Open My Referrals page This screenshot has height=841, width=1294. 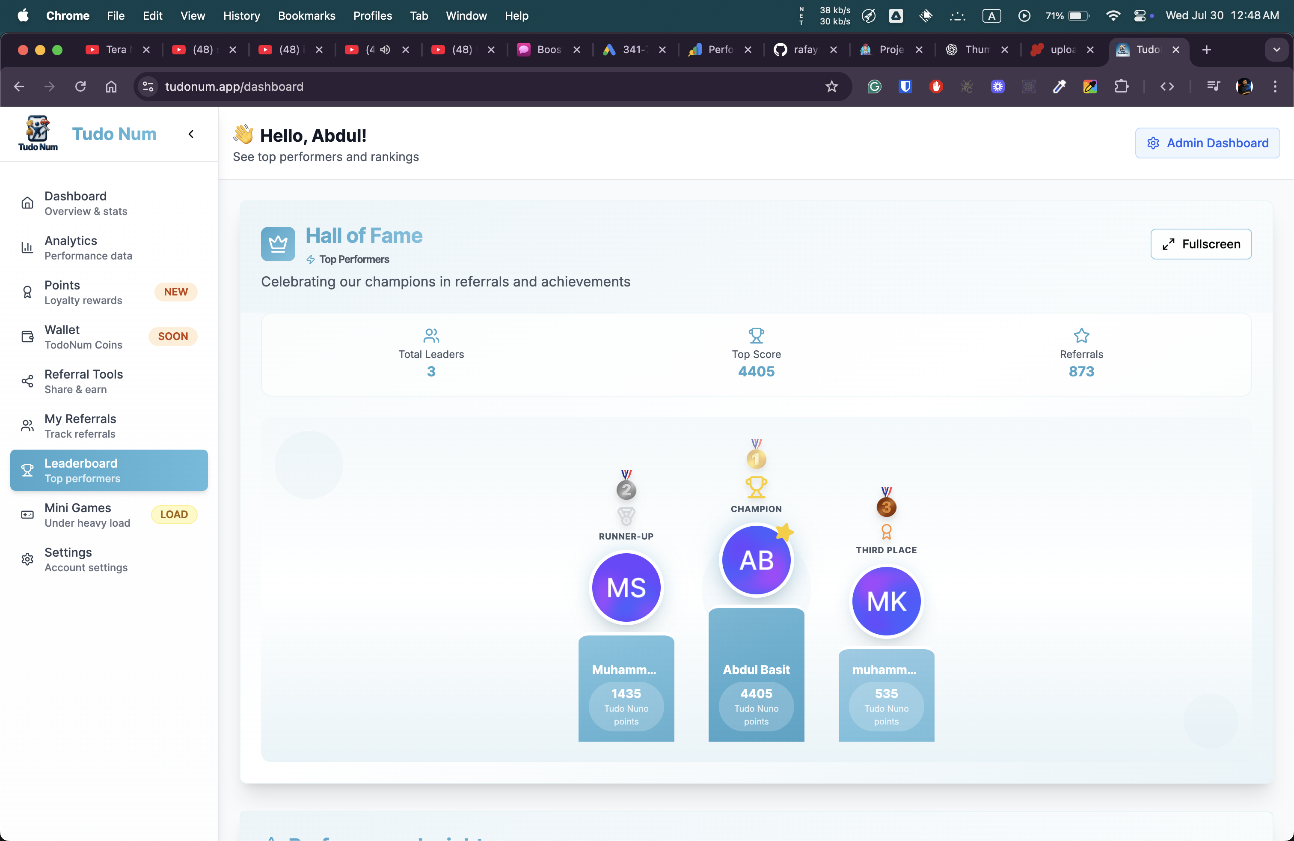[x=109, y=426]
